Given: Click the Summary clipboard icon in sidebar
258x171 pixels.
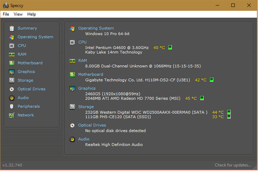Looking at the screenshot, I should point(12,28).
